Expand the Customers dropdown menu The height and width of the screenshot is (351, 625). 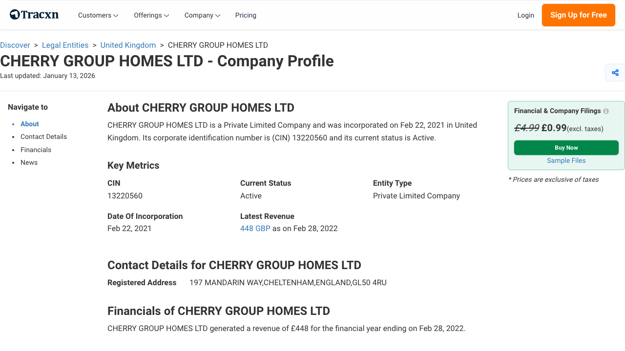point(98,15)
